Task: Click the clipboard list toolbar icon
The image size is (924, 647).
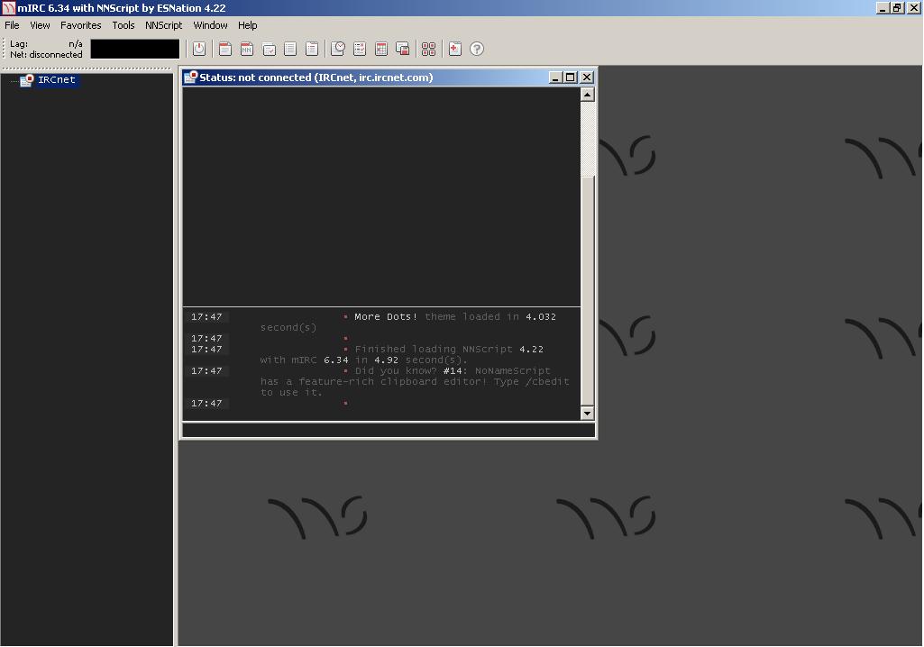Action: [x=312, y=49]
